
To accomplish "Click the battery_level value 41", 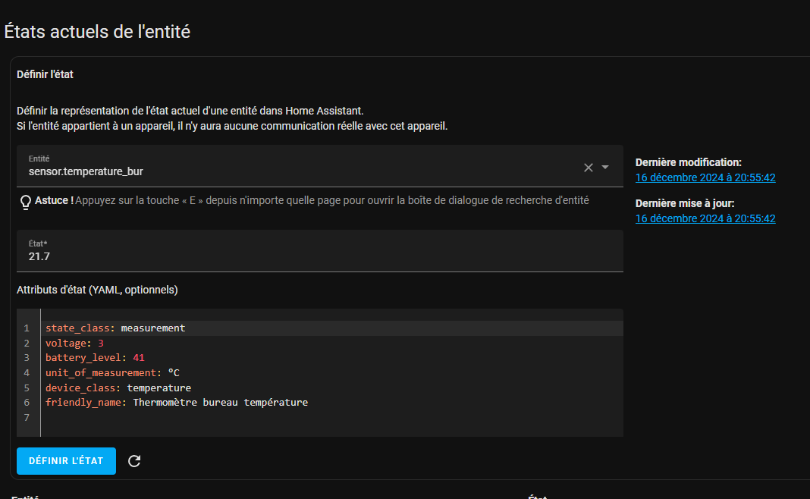I will pos(139,357).
